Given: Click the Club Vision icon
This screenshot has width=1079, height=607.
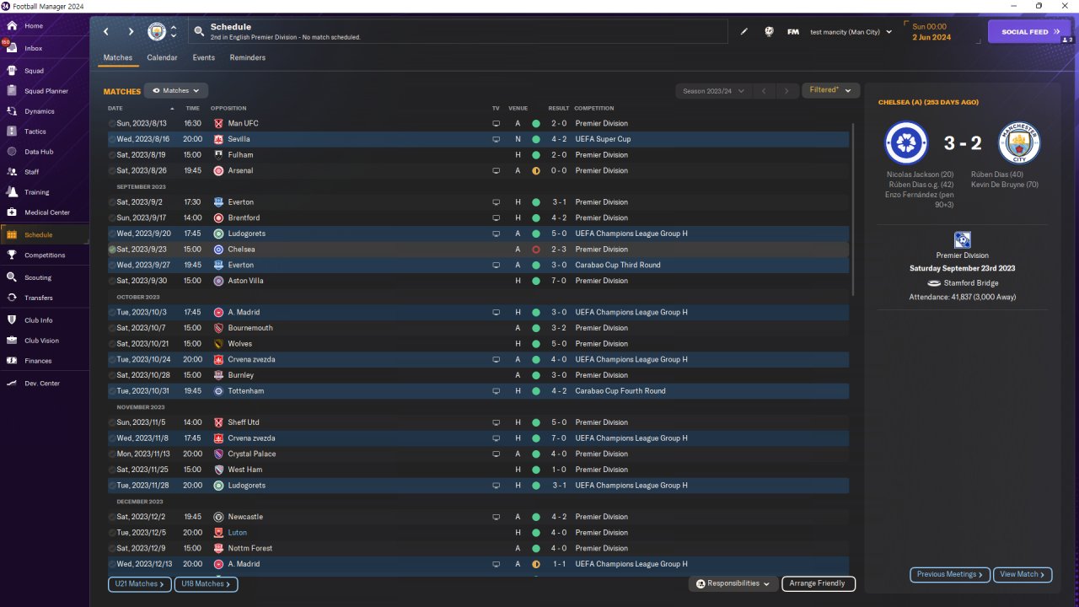Looking at the screenshot, I should tap(12, 341).
